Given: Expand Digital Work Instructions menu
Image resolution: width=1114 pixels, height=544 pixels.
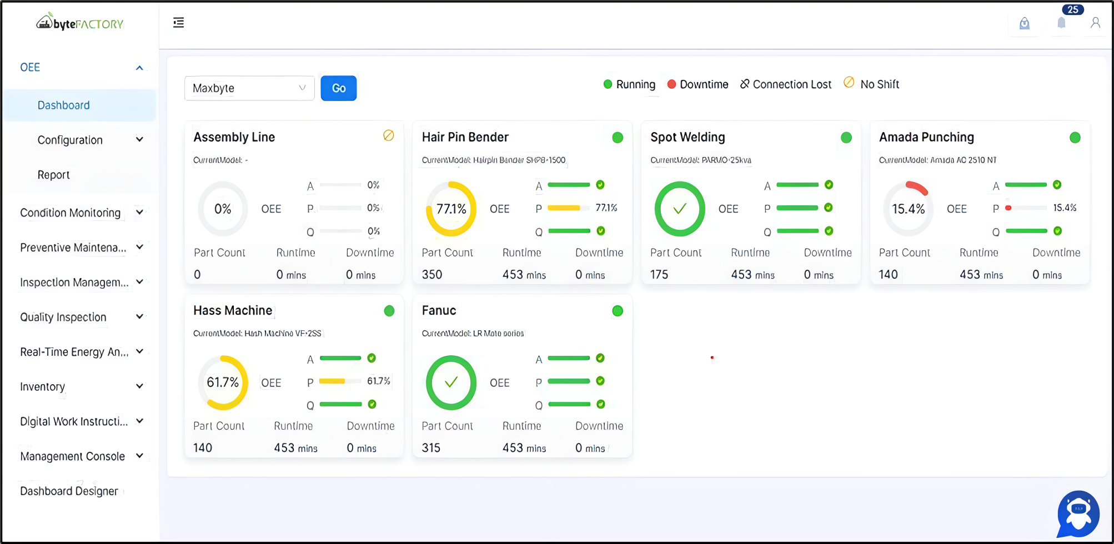Looking at the screenshot, I should point(139,421).
